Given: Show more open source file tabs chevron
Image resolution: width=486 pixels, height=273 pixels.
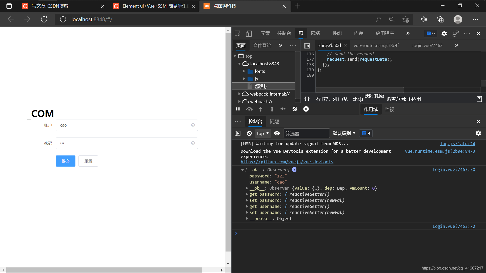Looking at the screenshot, I should 456,45.
